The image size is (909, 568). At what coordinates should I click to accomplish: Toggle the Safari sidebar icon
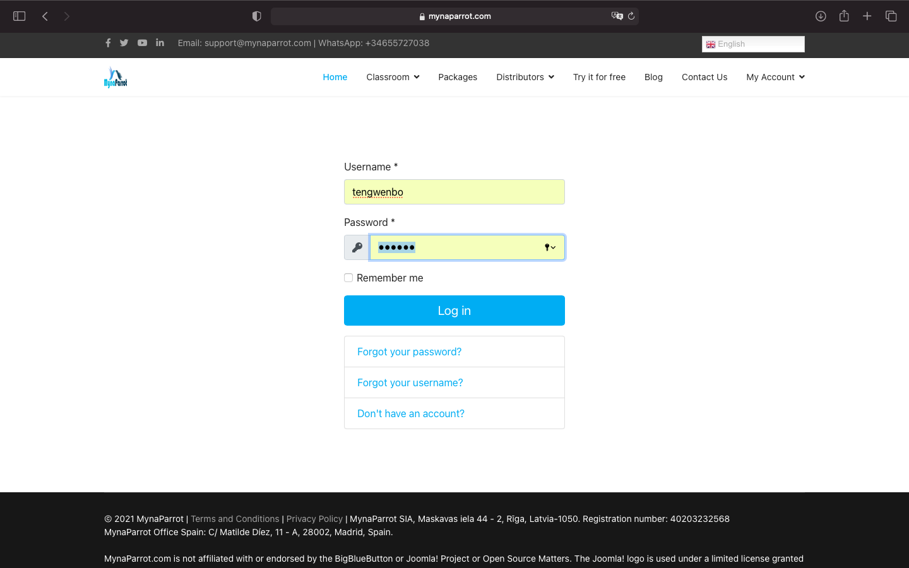pyautogui.click(x=20, y=16)
